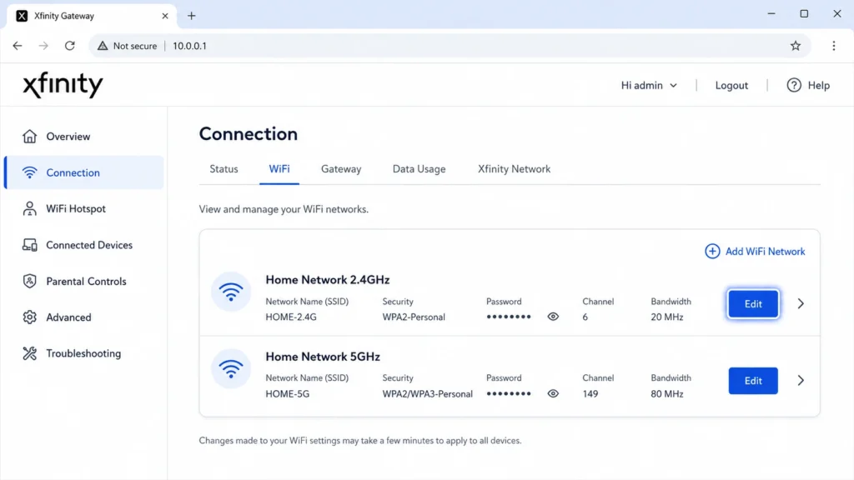
Task: Edit the Home Network 5GHz settings
Action: click(x=753, y=380)
